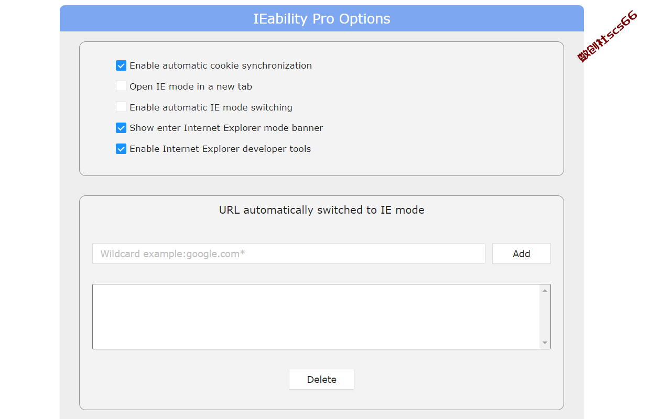Screen dimensions: 671x419
Task: Click the URL list scroll down arrow
Action: [545, 343]
